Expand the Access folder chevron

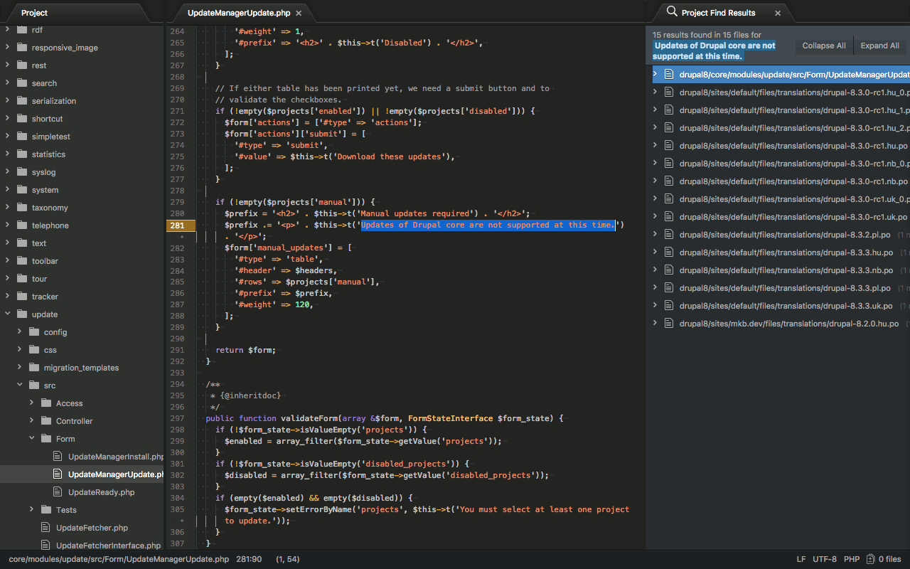pos(31,403)
